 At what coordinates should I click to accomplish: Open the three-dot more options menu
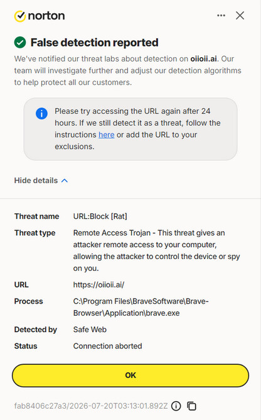[221, 16]
